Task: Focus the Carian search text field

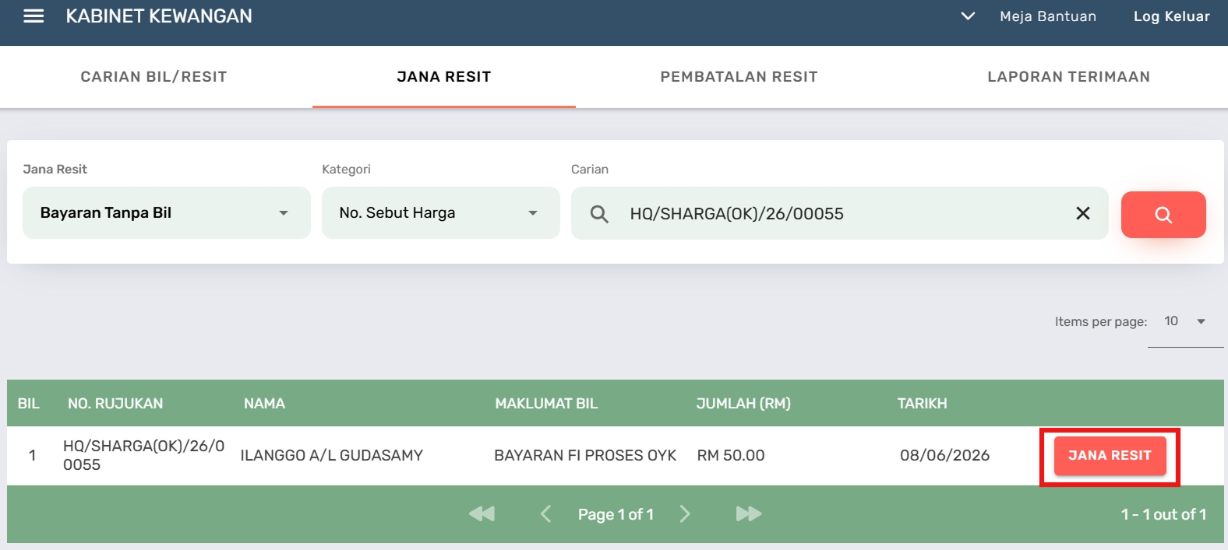Action: tap(839, 213)
